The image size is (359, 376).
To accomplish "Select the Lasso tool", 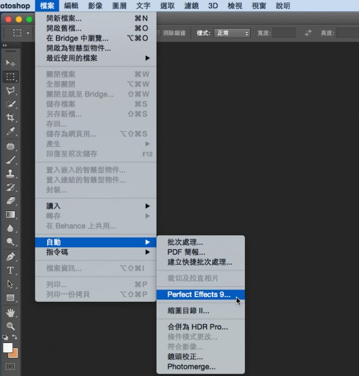I will coord(11,90).
